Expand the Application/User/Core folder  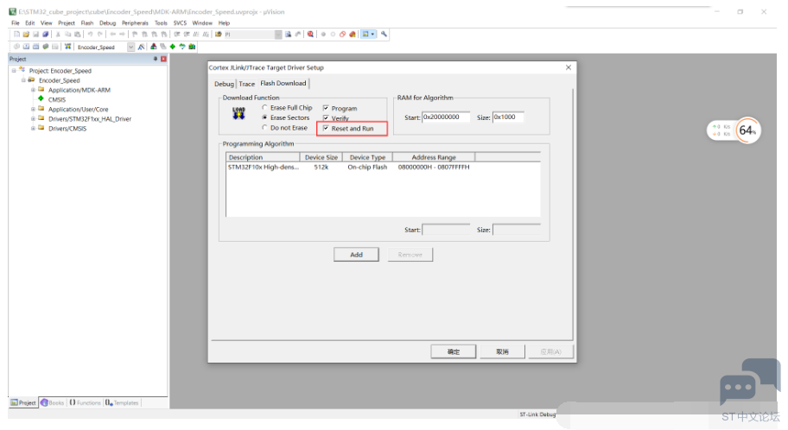(33, 109)
